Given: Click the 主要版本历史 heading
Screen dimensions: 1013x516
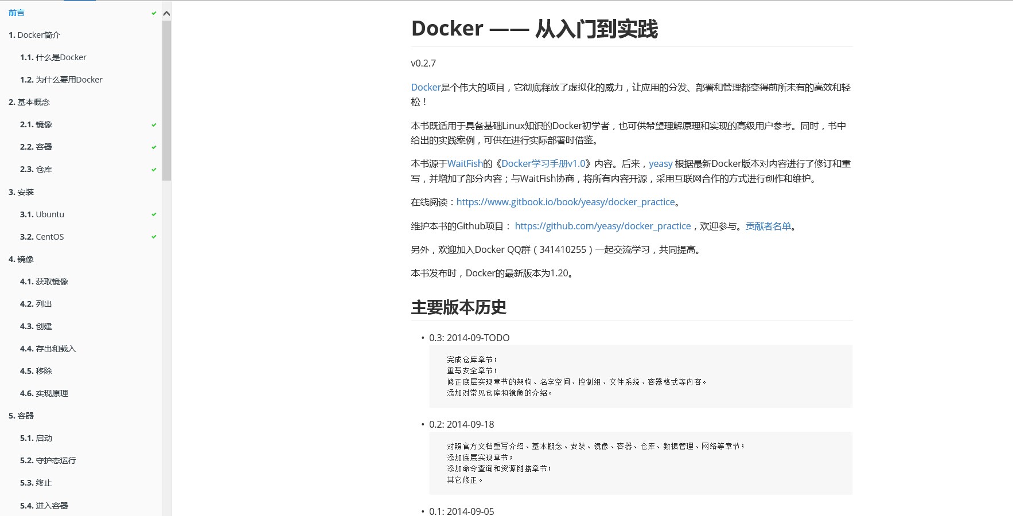Looking at the screenshot, I should click(x=459, y=307).
